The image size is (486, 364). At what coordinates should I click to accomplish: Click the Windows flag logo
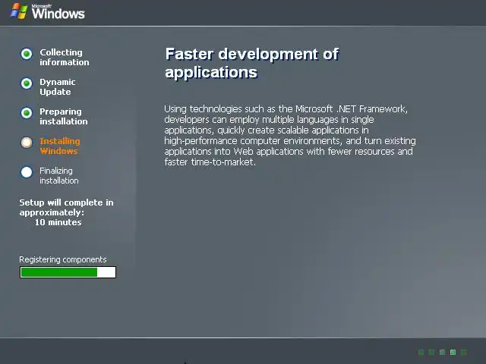click(x=19, y=11)
